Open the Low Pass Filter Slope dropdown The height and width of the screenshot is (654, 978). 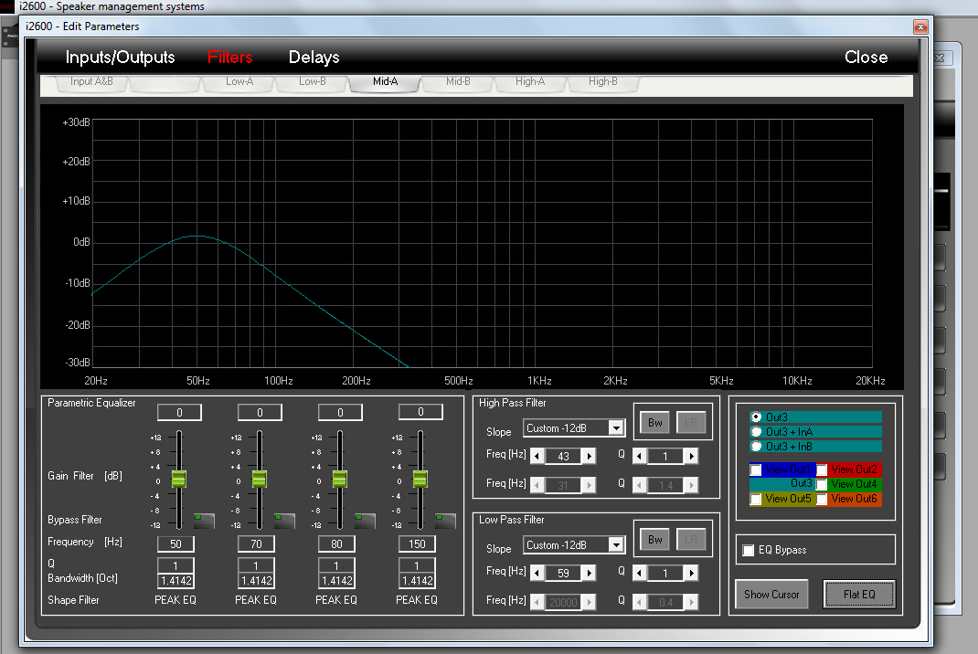pos(616,545)
